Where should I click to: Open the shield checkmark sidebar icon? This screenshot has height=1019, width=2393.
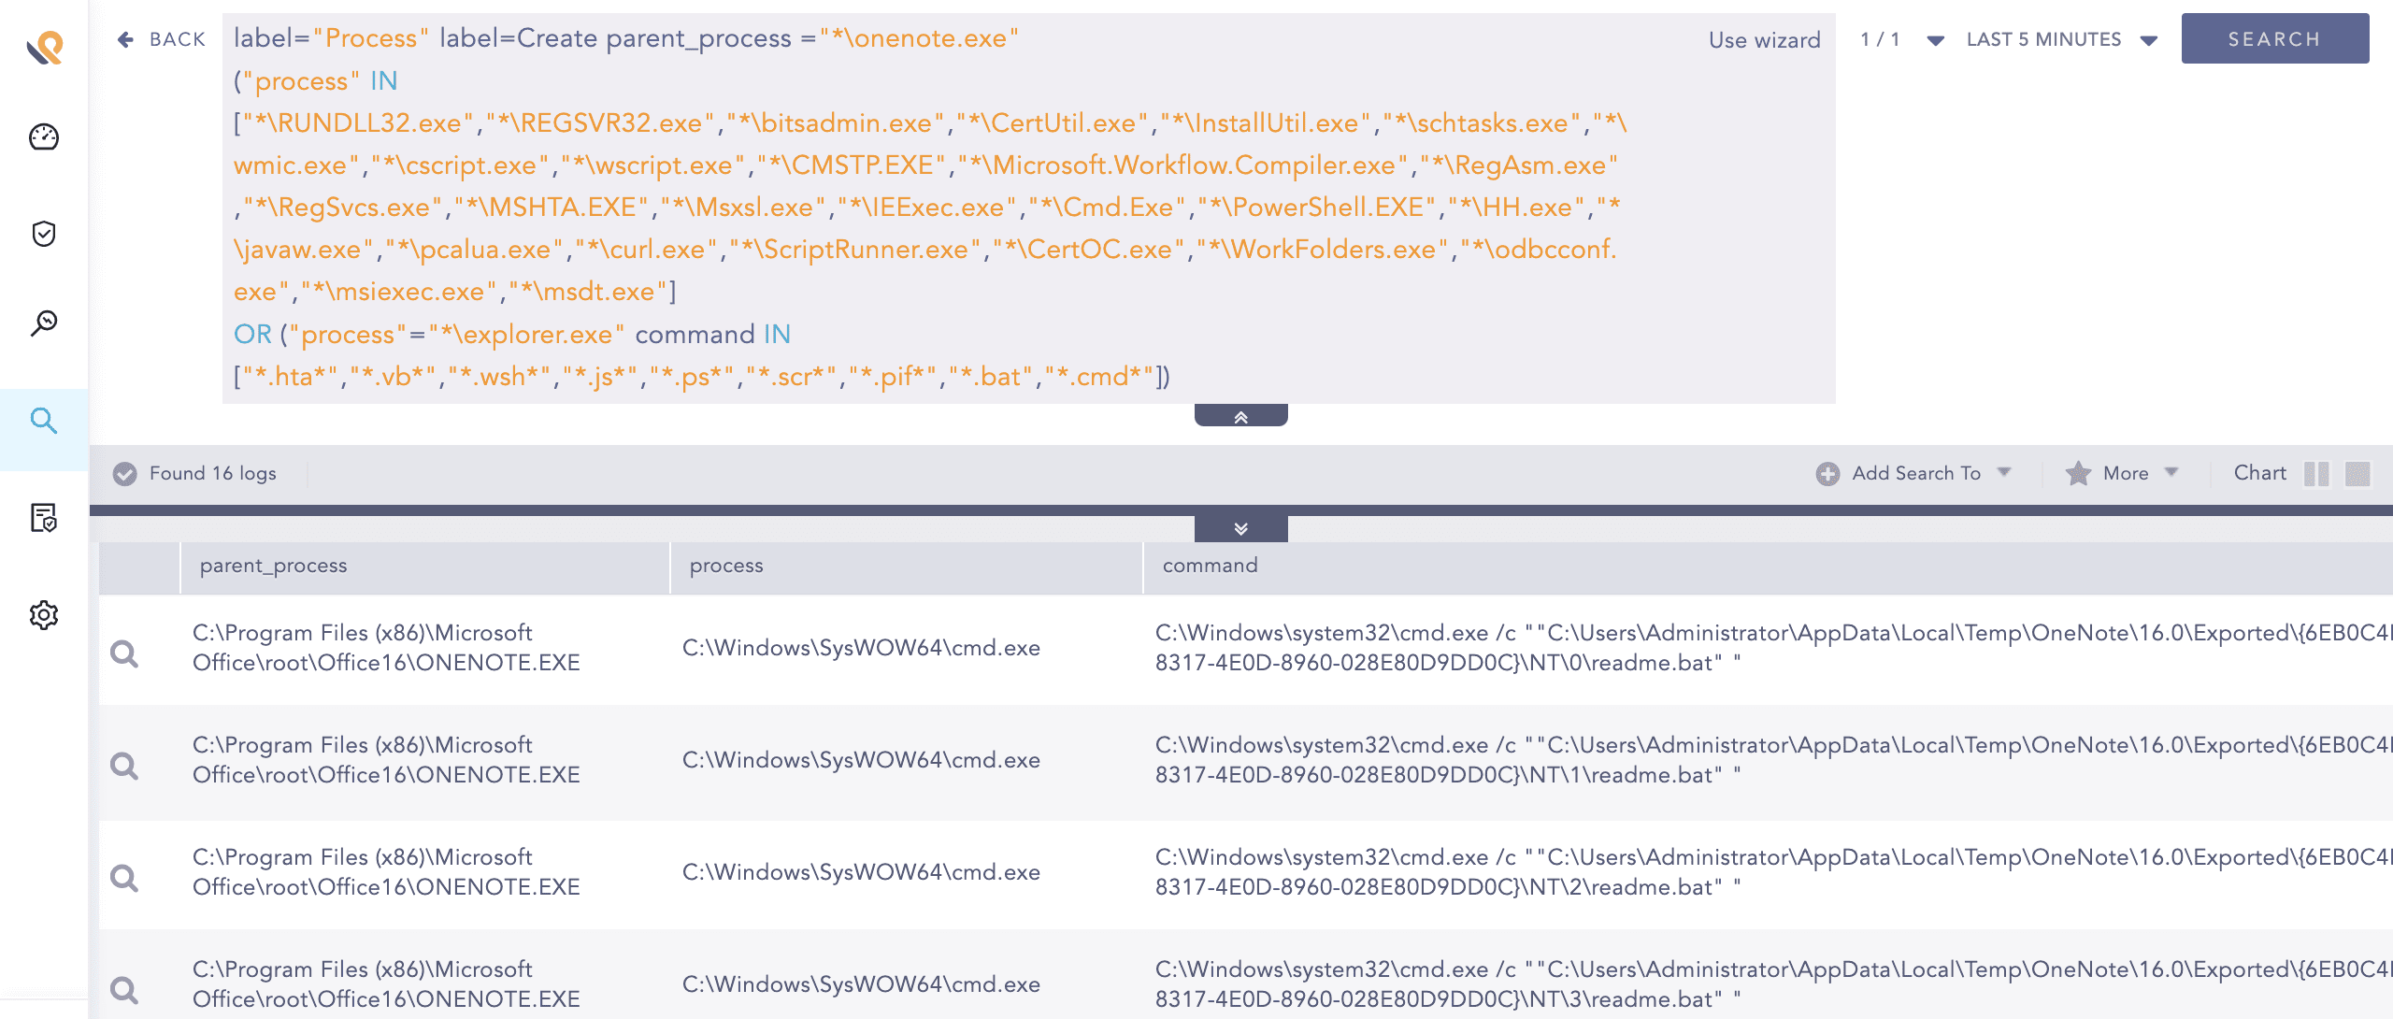pyautogui.click(x=44, y=234)
